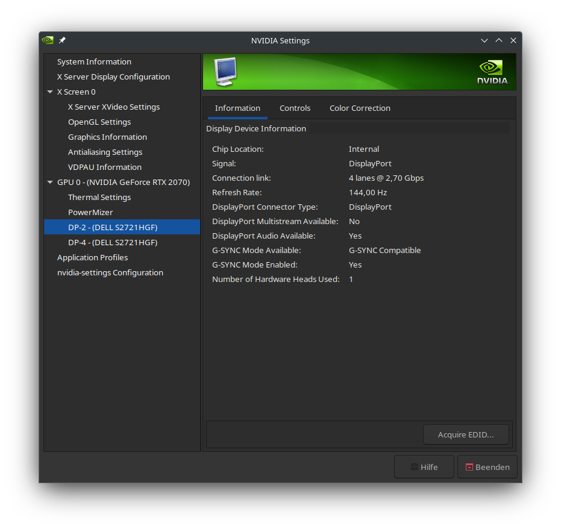Click the Beenden quit button
Viewport: 561px width, 529px height.
click(487, 467)
